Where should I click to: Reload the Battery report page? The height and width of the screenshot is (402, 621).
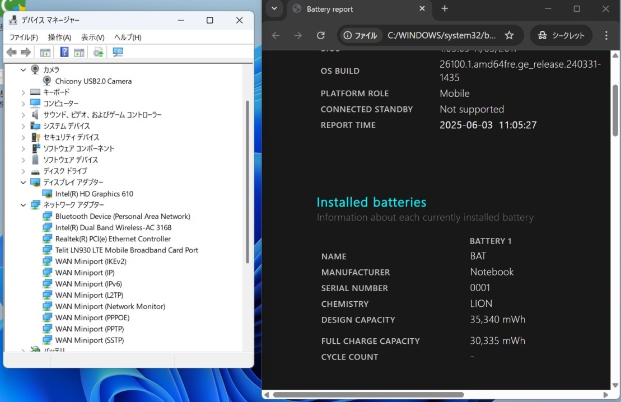tap(321, 36)
